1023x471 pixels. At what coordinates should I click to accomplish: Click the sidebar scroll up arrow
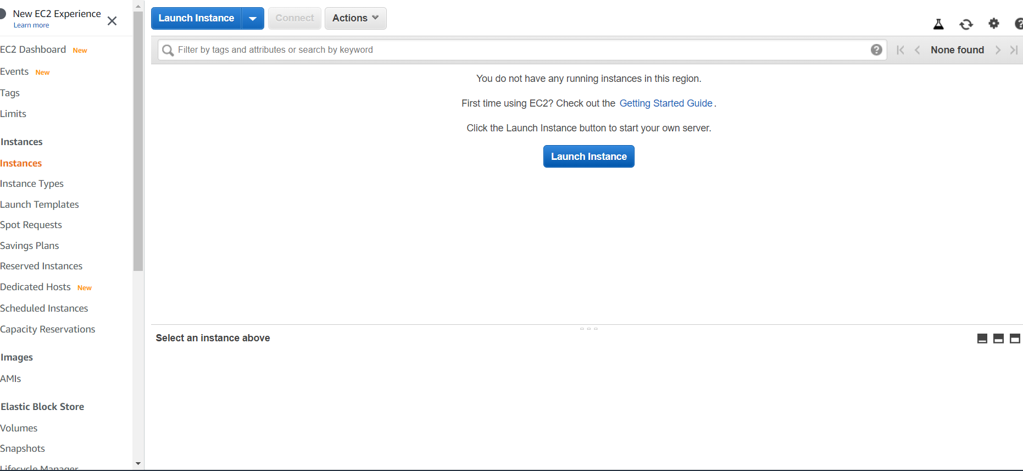138,6
